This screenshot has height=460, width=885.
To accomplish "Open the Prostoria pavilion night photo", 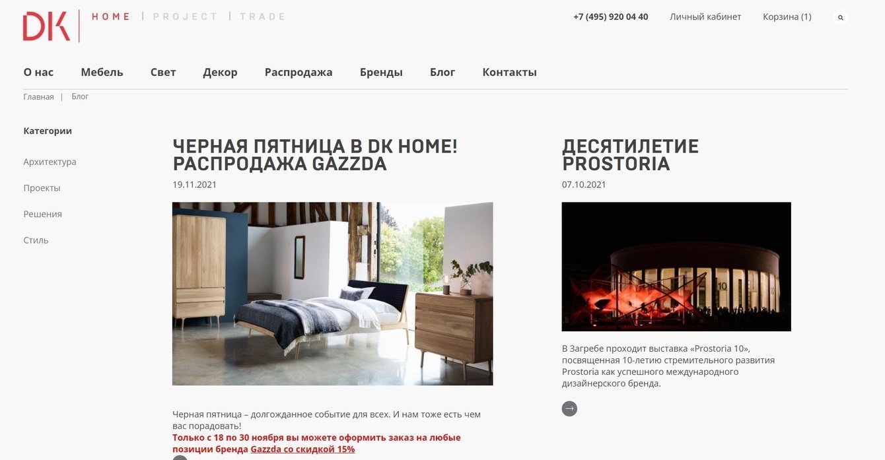I will tap(676, 267).
